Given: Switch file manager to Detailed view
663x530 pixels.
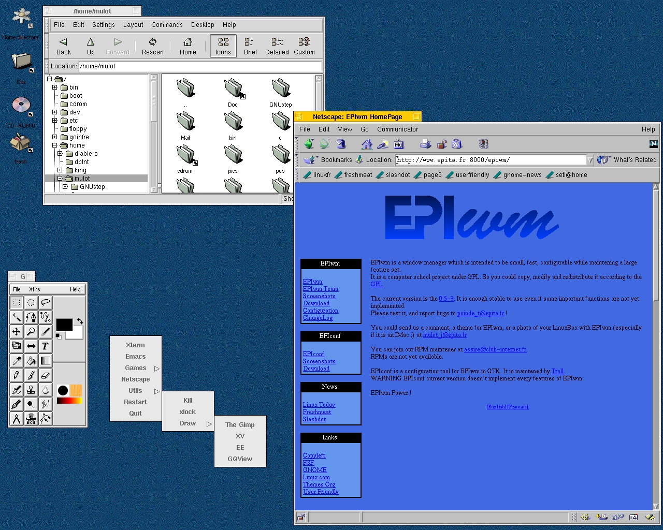Looking at the screenshot, I should pos(277,46).
